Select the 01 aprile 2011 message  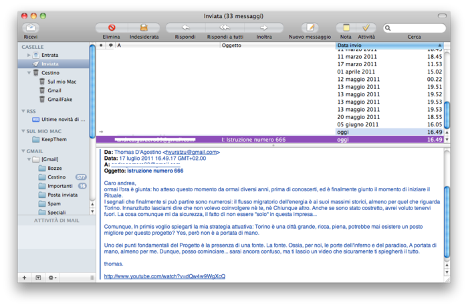270,72
